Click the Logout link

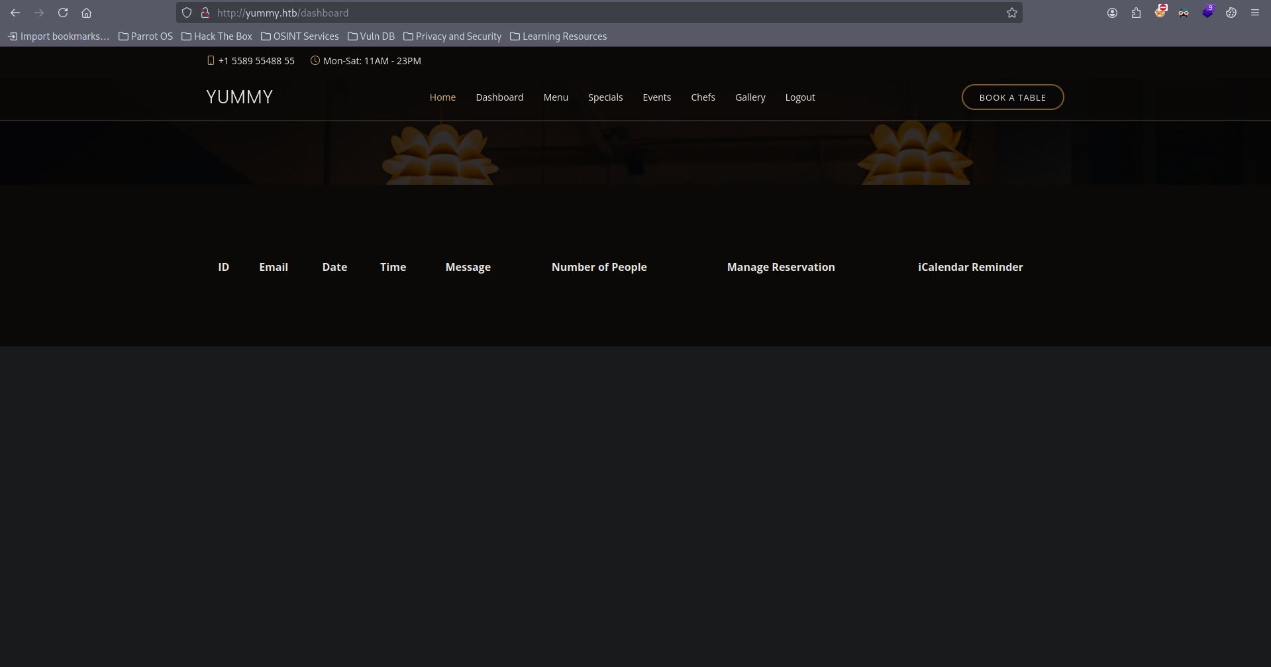[x=800, y=97]
